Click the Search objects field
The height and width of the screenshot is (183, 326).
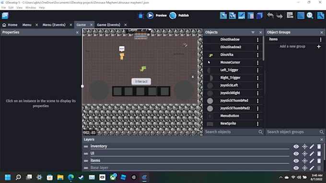[231, 132]
